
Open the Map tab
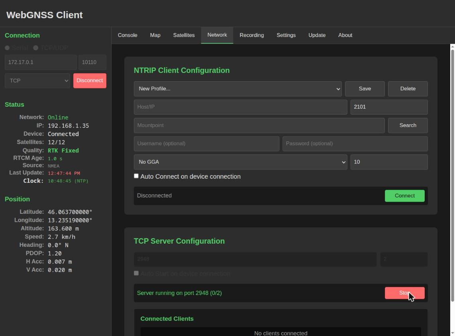coord(155,35)
